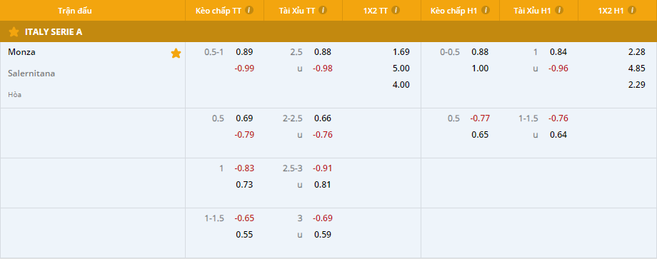657x259 pixels.
Task: Toggle favorite star for Monza match
Action: click(176, 53)
